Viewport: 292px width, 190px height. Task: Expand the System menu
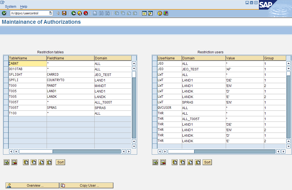pos(10,6)
